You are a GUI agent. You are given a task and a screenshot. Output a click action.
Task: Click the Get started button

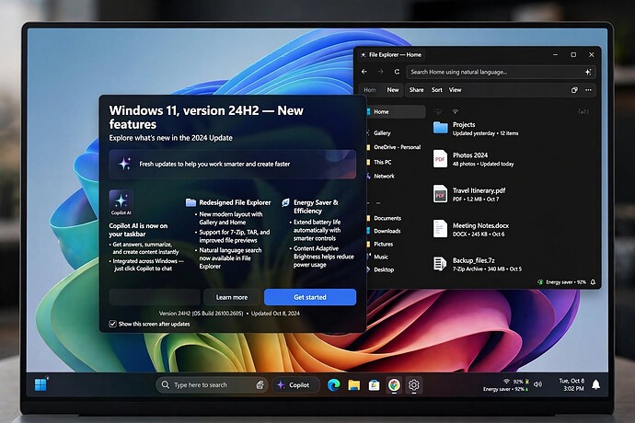coord(310,297)
